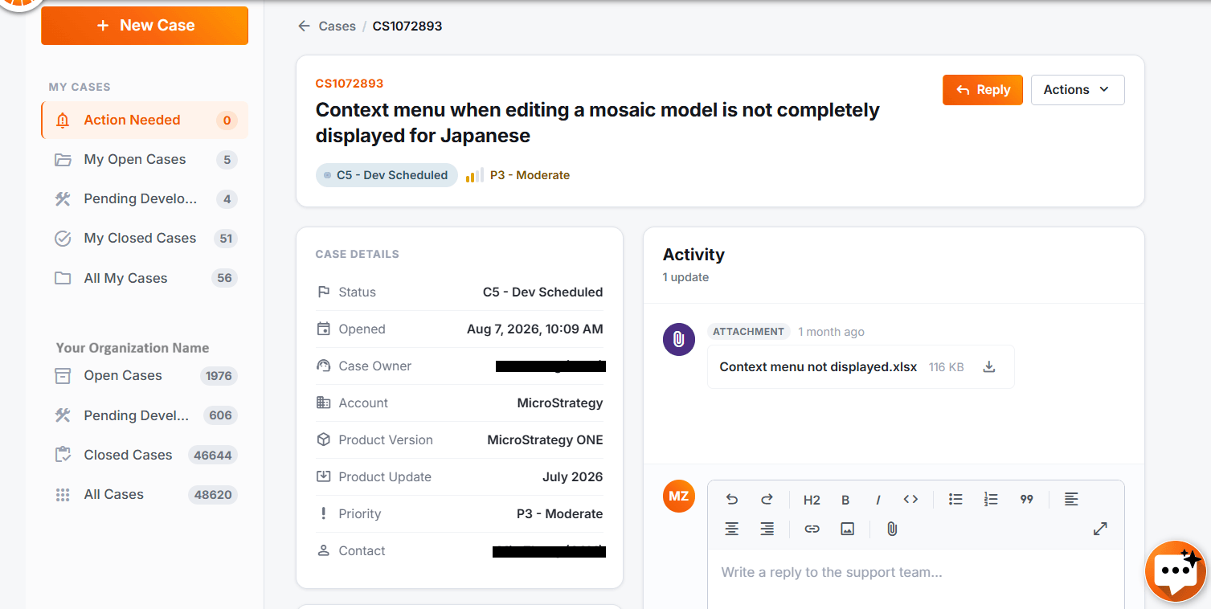Image resolution: width=1211 pixels, height=609 pixels.
Task: Click the back arrow beside Cases
Action: (x=304, y=27)
